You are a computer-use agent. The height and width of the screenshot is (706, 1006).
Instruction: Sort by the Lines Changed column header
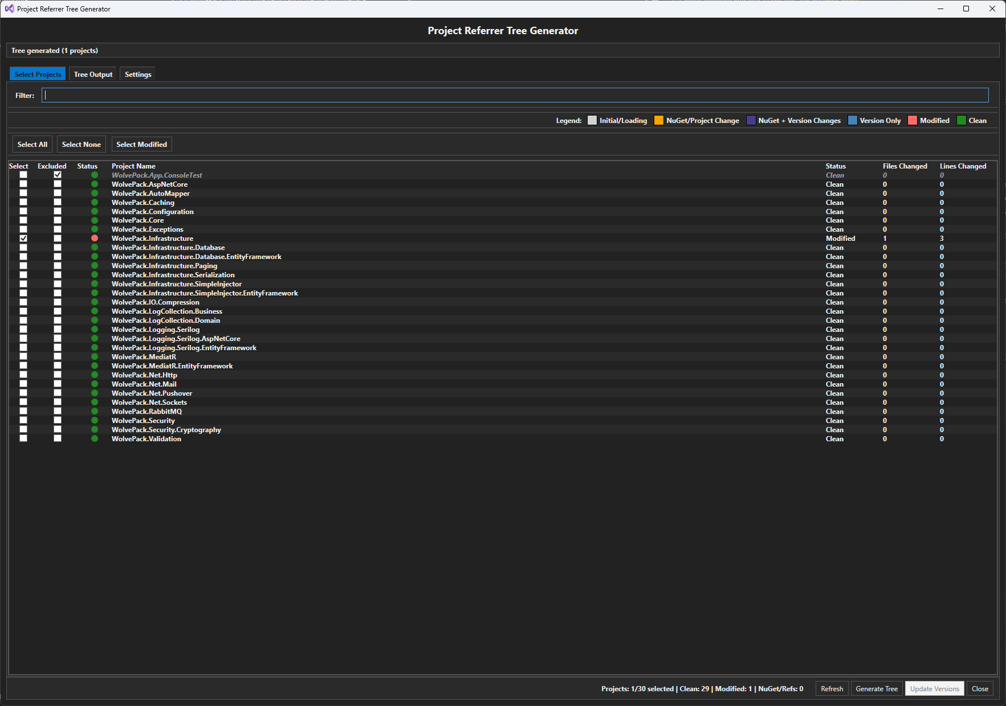pyautogui.click(x=963, y=166)
